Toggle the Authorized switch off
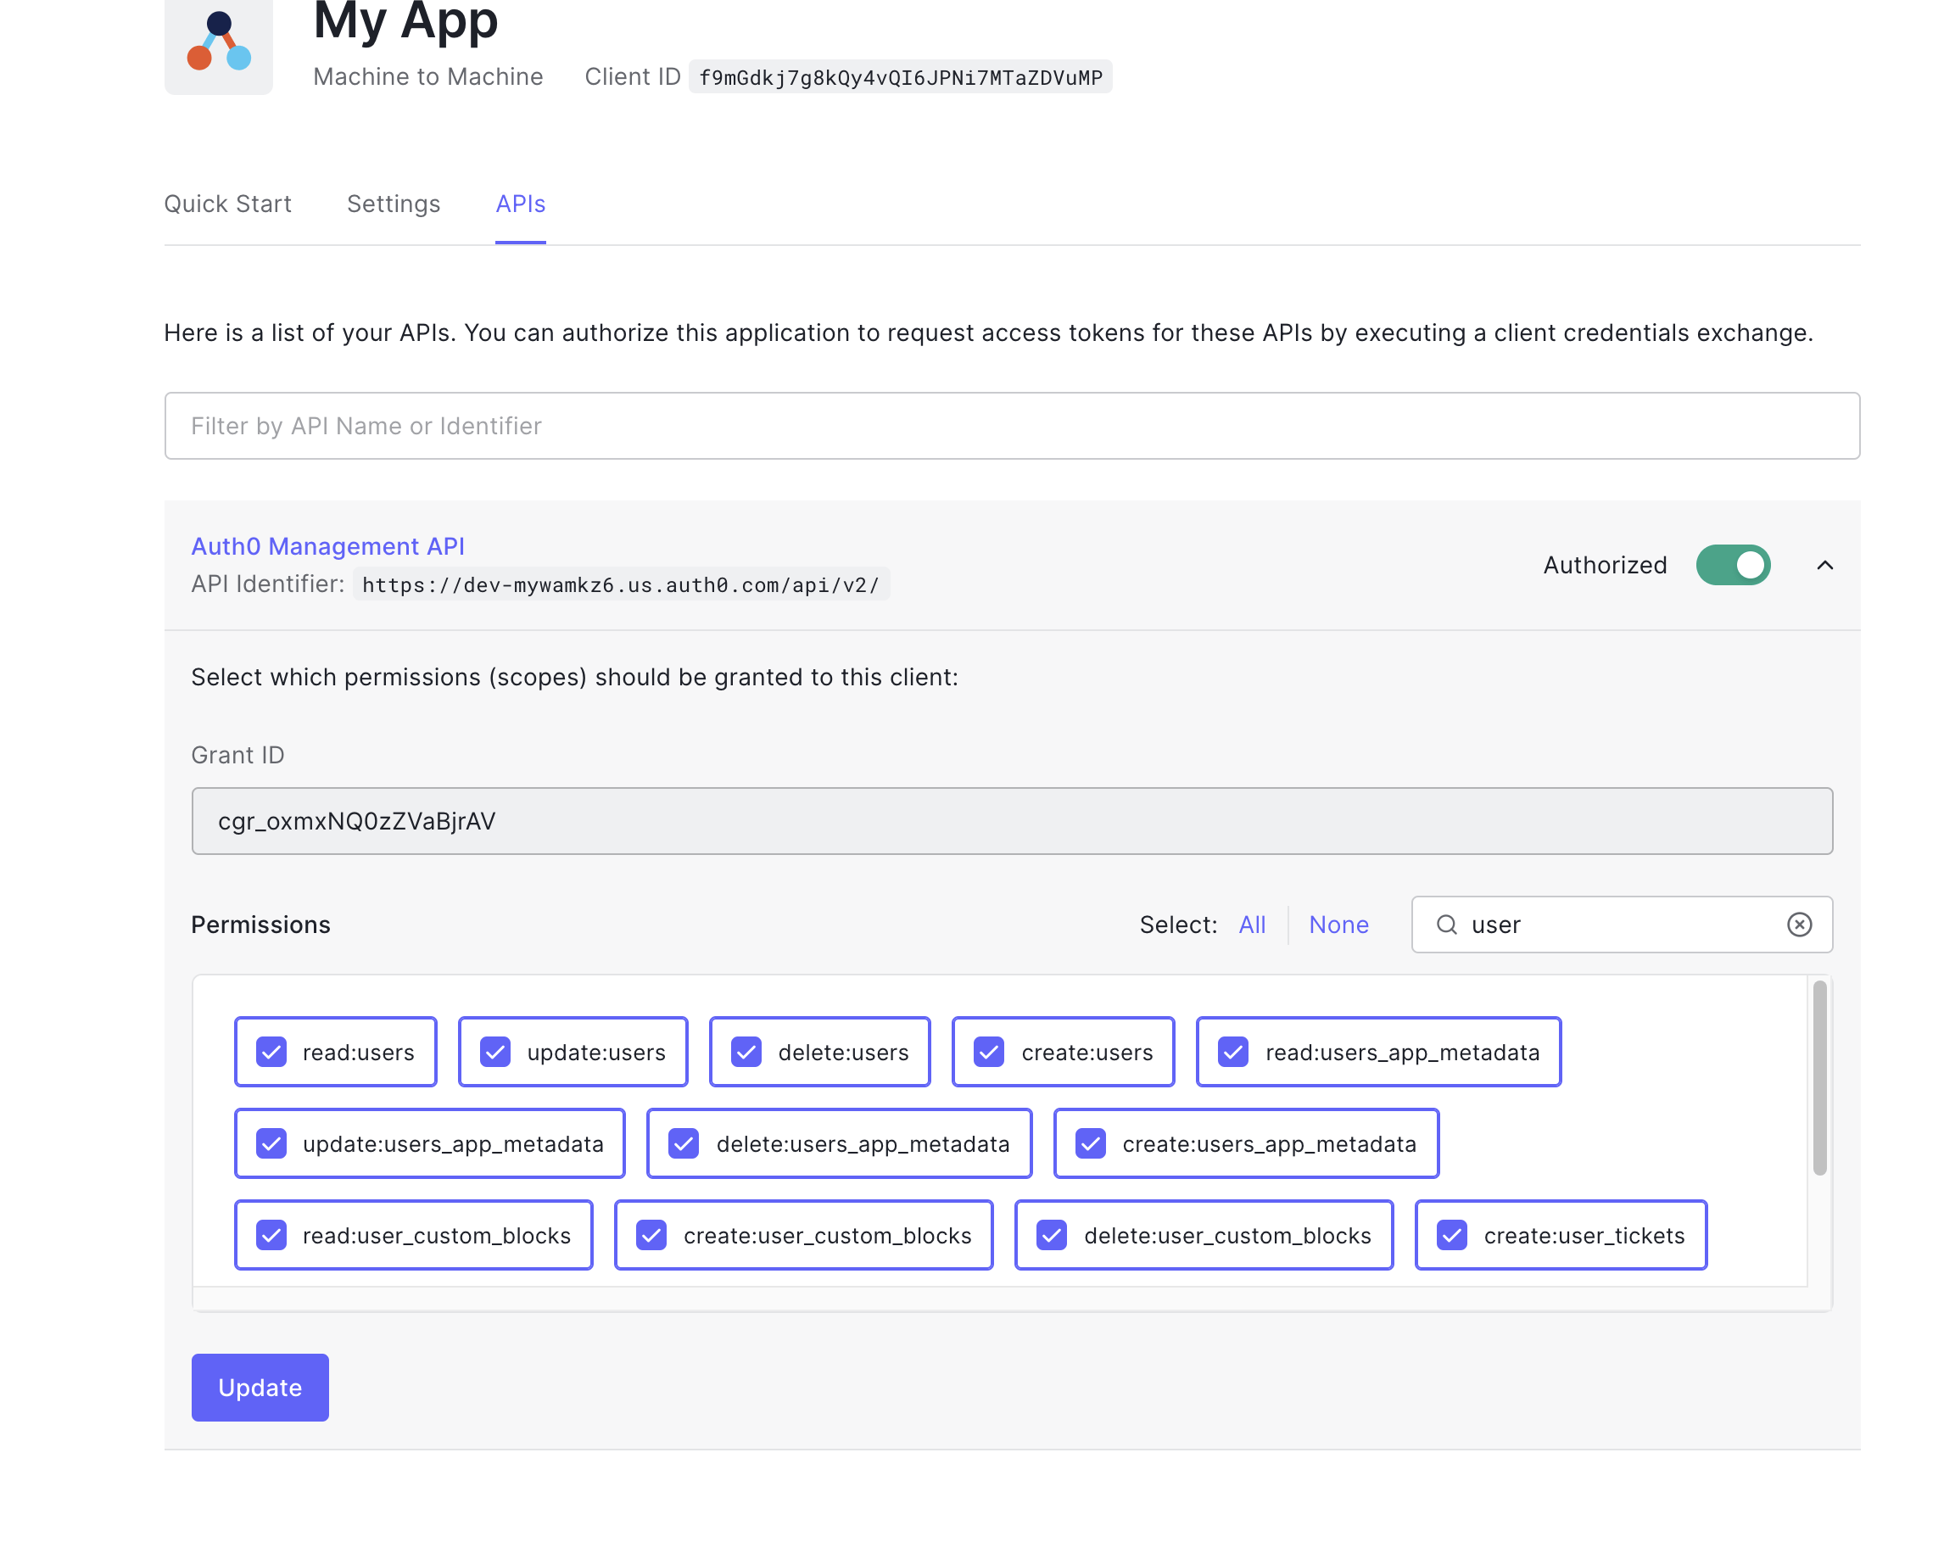The width and height of the screenshot is (1944, 1542). [x=1732, y=566]
